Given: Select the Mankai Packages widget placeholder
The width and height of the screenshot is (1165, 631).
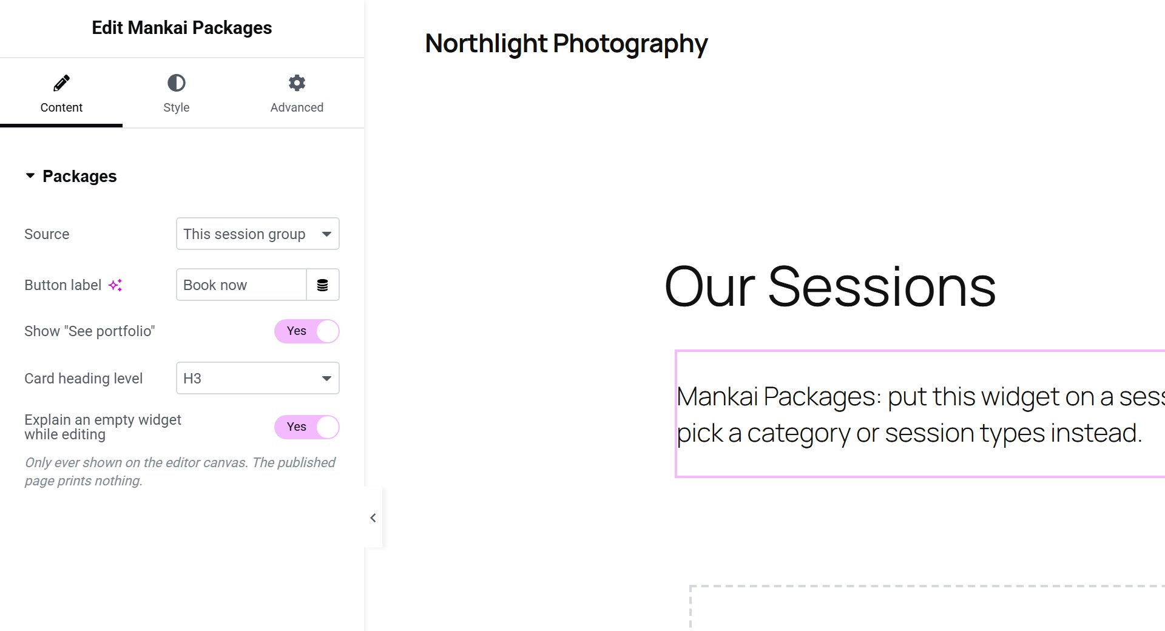Looking at the screenshot, I should 920,414.
